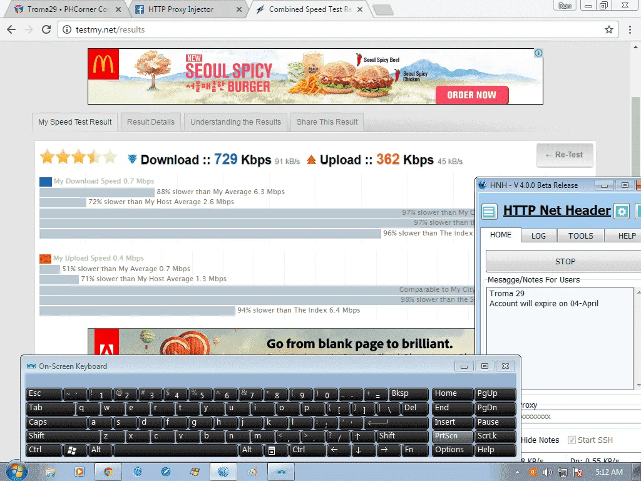
Task: Open network icon in system tray
Action: click(x=563, y=472)
